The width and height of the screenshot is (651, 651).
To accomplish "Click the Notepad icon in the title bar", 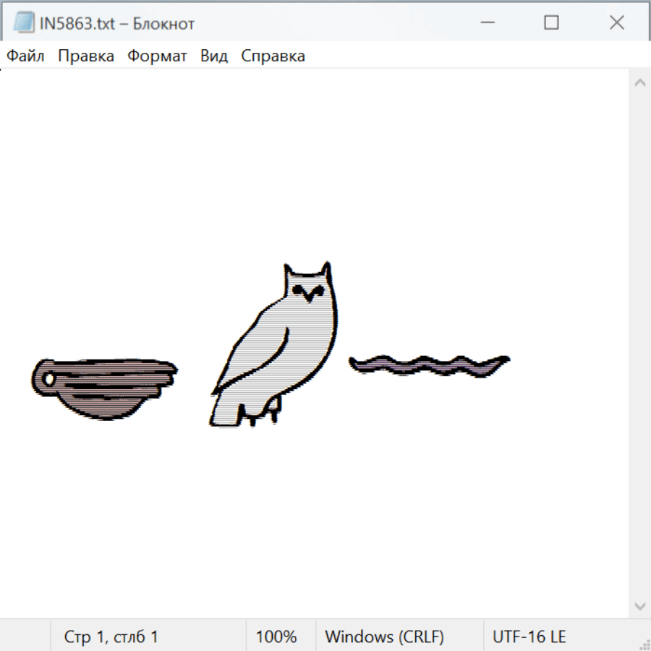I will coord(24,23).
